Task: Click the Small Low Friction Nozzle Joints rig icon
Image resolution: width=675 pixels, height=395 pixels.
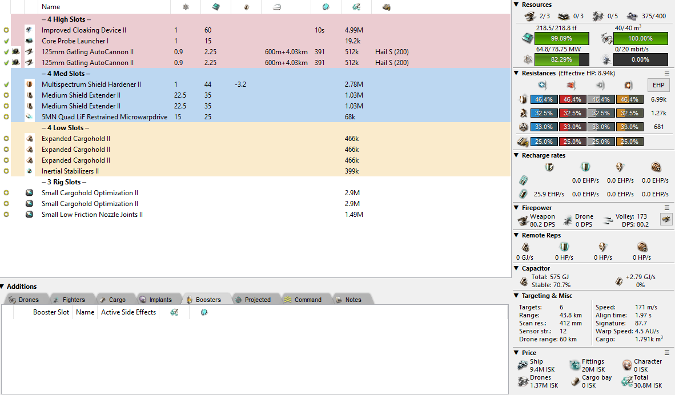Action: tap(29, 214)
